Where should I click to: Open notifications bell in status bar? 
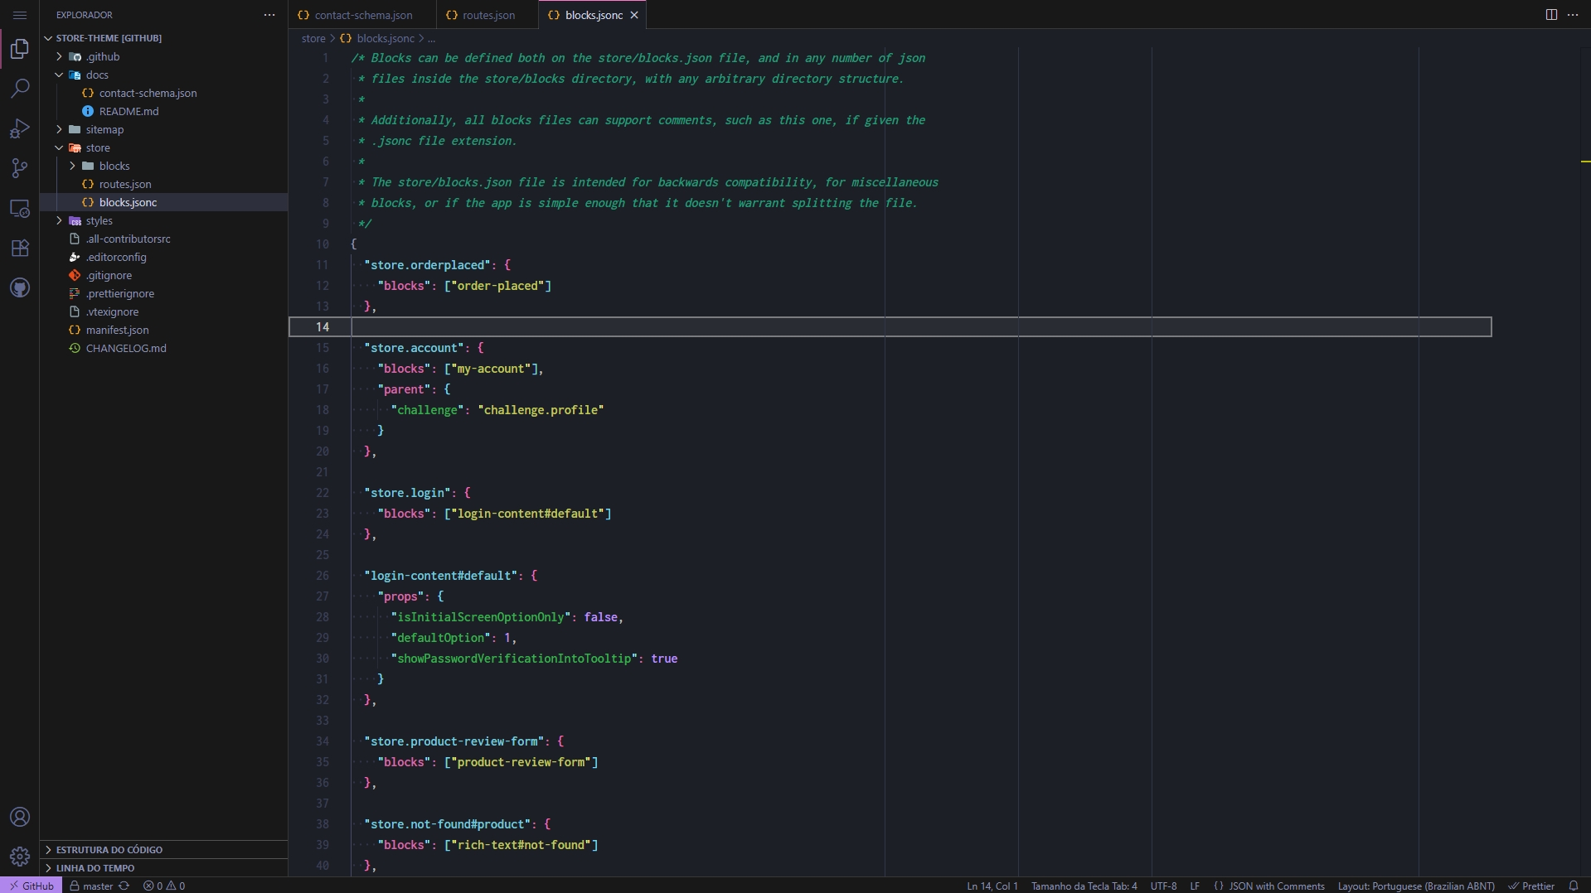click(1574, 886)
